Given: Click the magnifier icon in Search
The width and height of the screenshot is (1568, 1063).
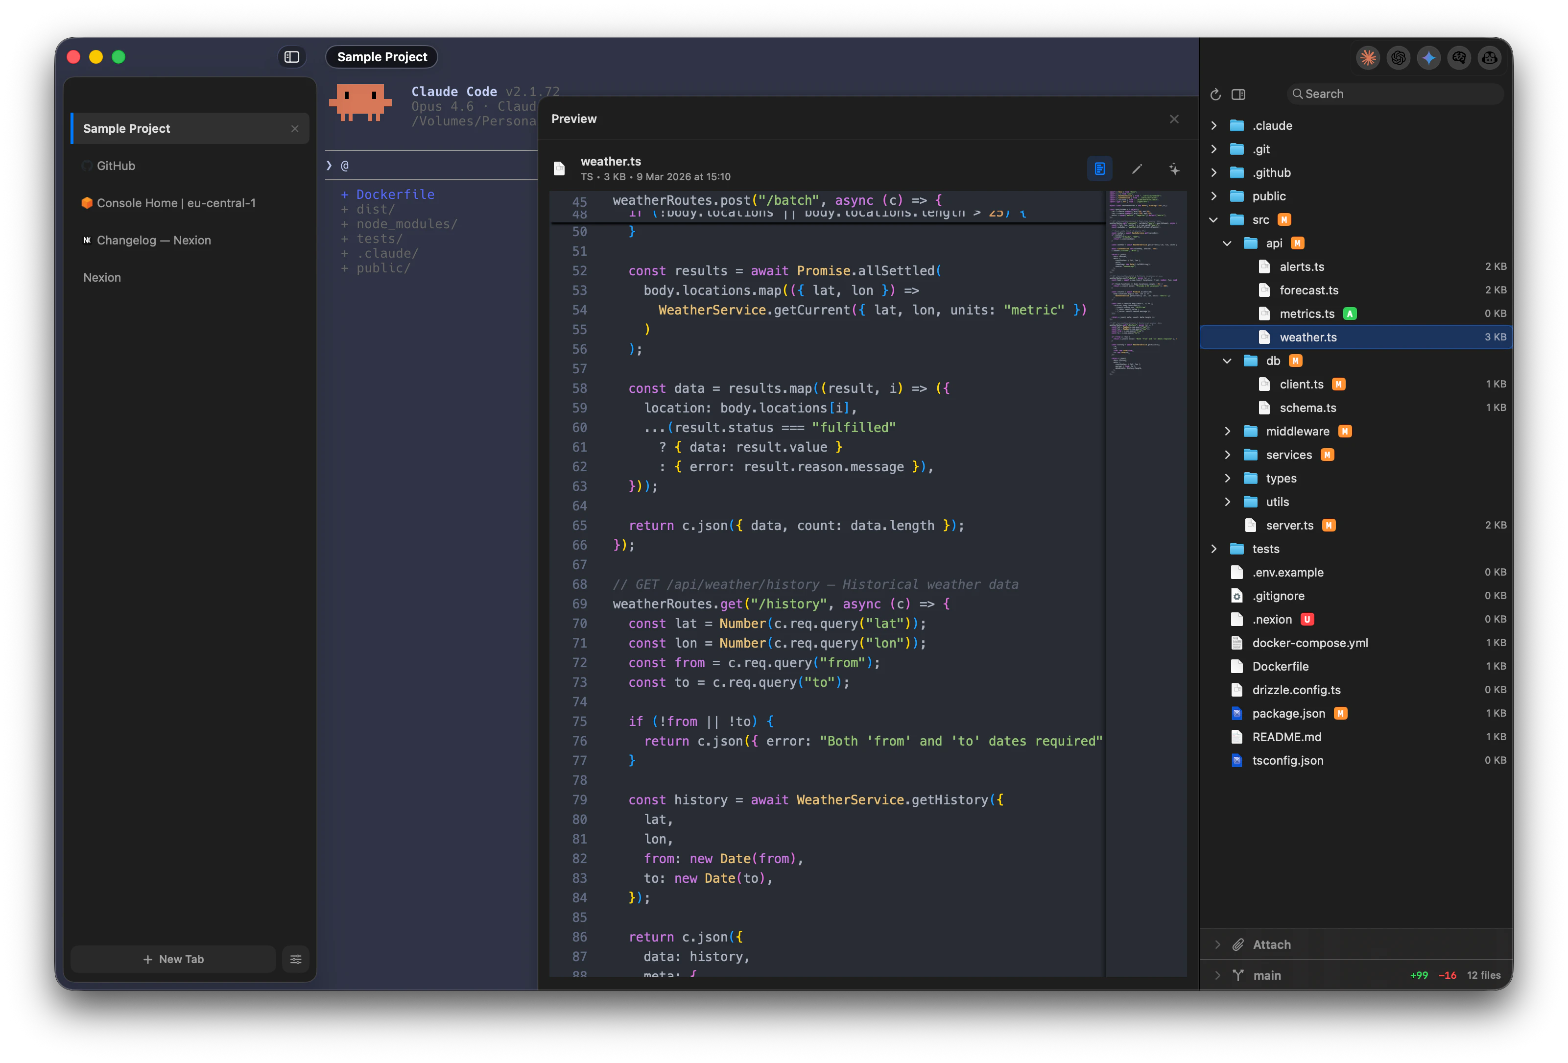Looking at the screenshot, I should coord(1297,95).
